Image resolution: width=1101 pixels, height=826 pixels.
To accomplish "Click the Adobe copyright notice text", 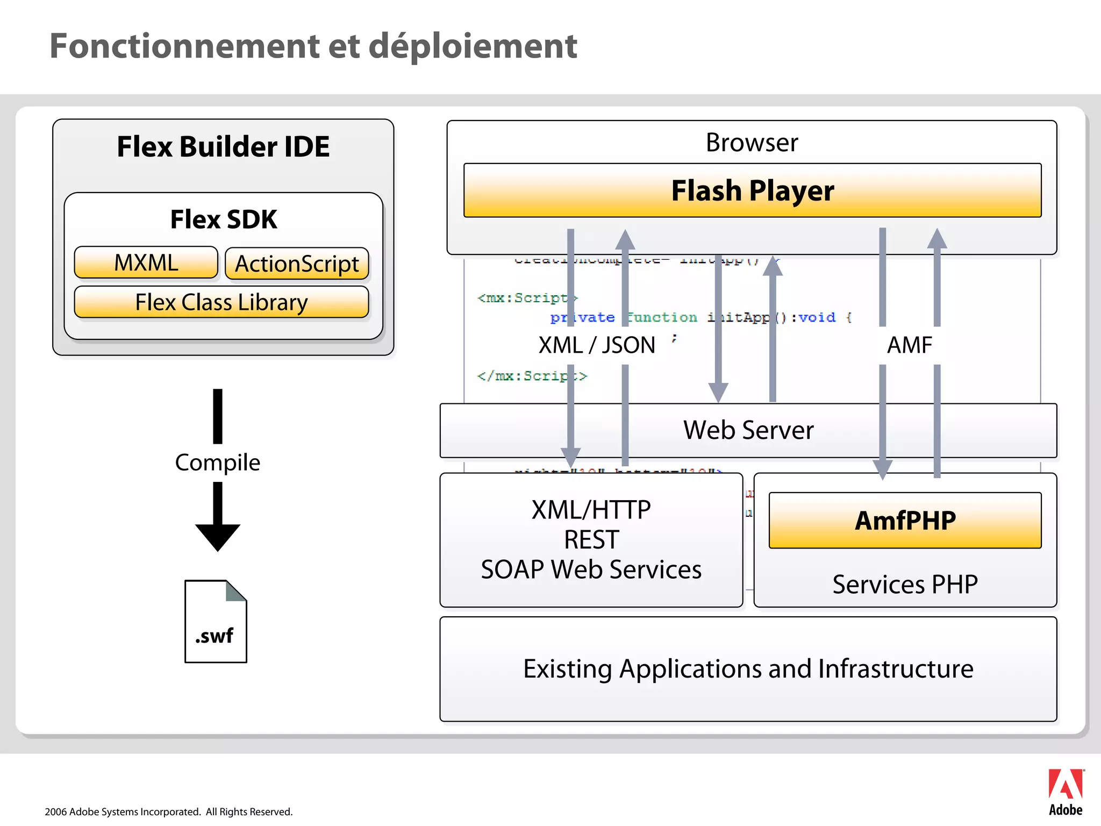I will [x=169, y=811].
